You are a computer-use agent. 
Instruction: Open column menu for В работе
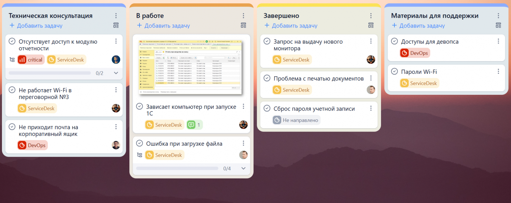(243, 16)
